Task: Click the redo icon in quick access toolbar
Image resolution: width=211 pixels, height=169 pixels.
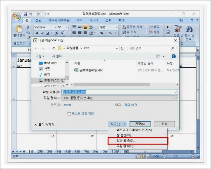Action: pos(39,14)
